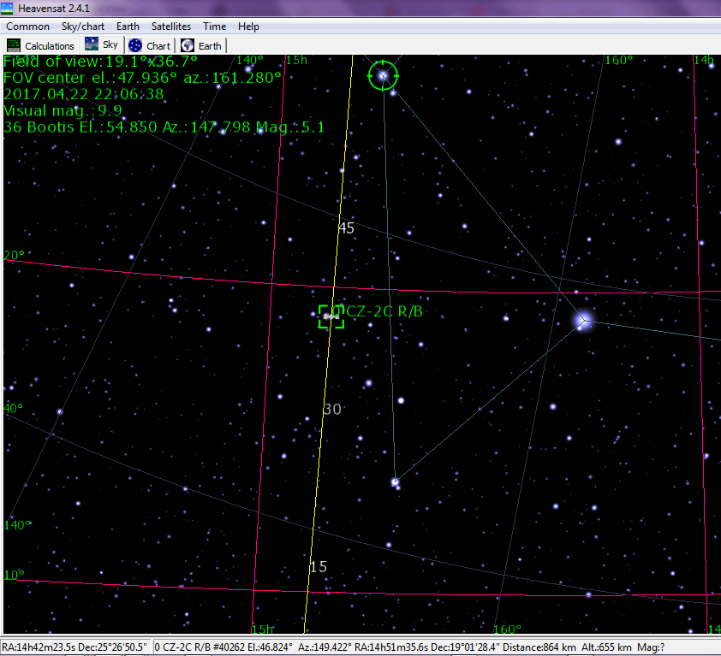Viewport: 721px width, 656px height.
Task: Click cursor RA/Dec readout in status bar
Action: click(76, 647)
